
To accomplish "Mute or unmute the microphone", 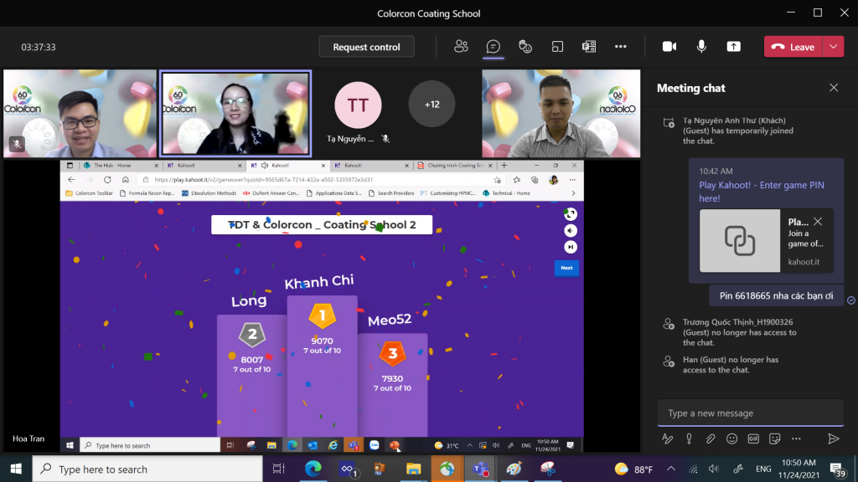I will point(701,47).
